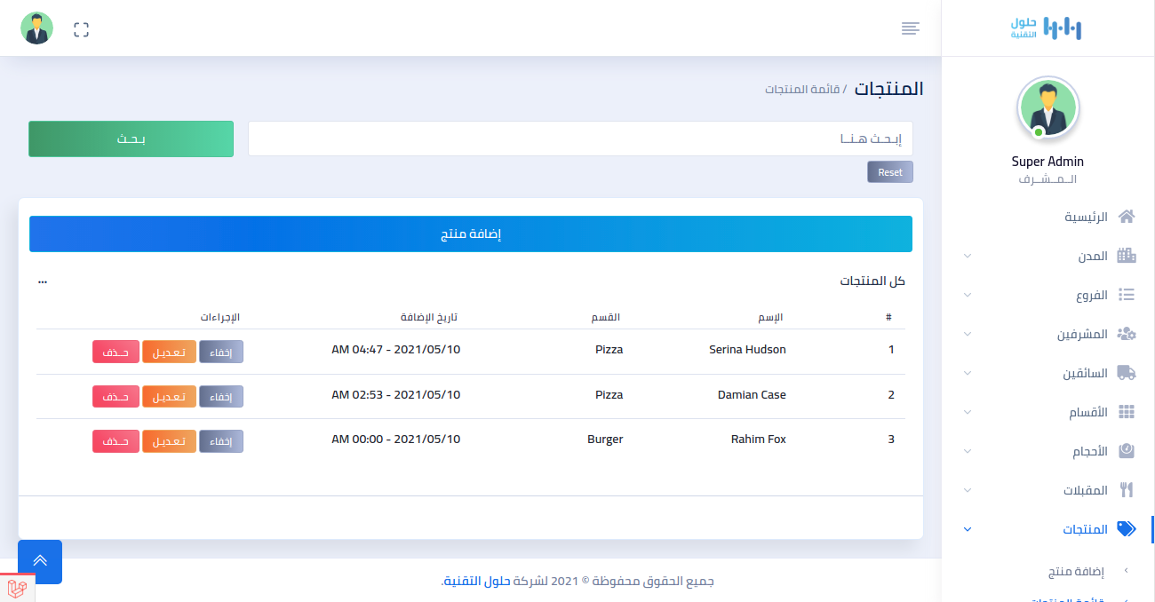Screen dimensions: 1155x602
Task: Click the scroll-to-top arrow button
Action: (40, 561)
